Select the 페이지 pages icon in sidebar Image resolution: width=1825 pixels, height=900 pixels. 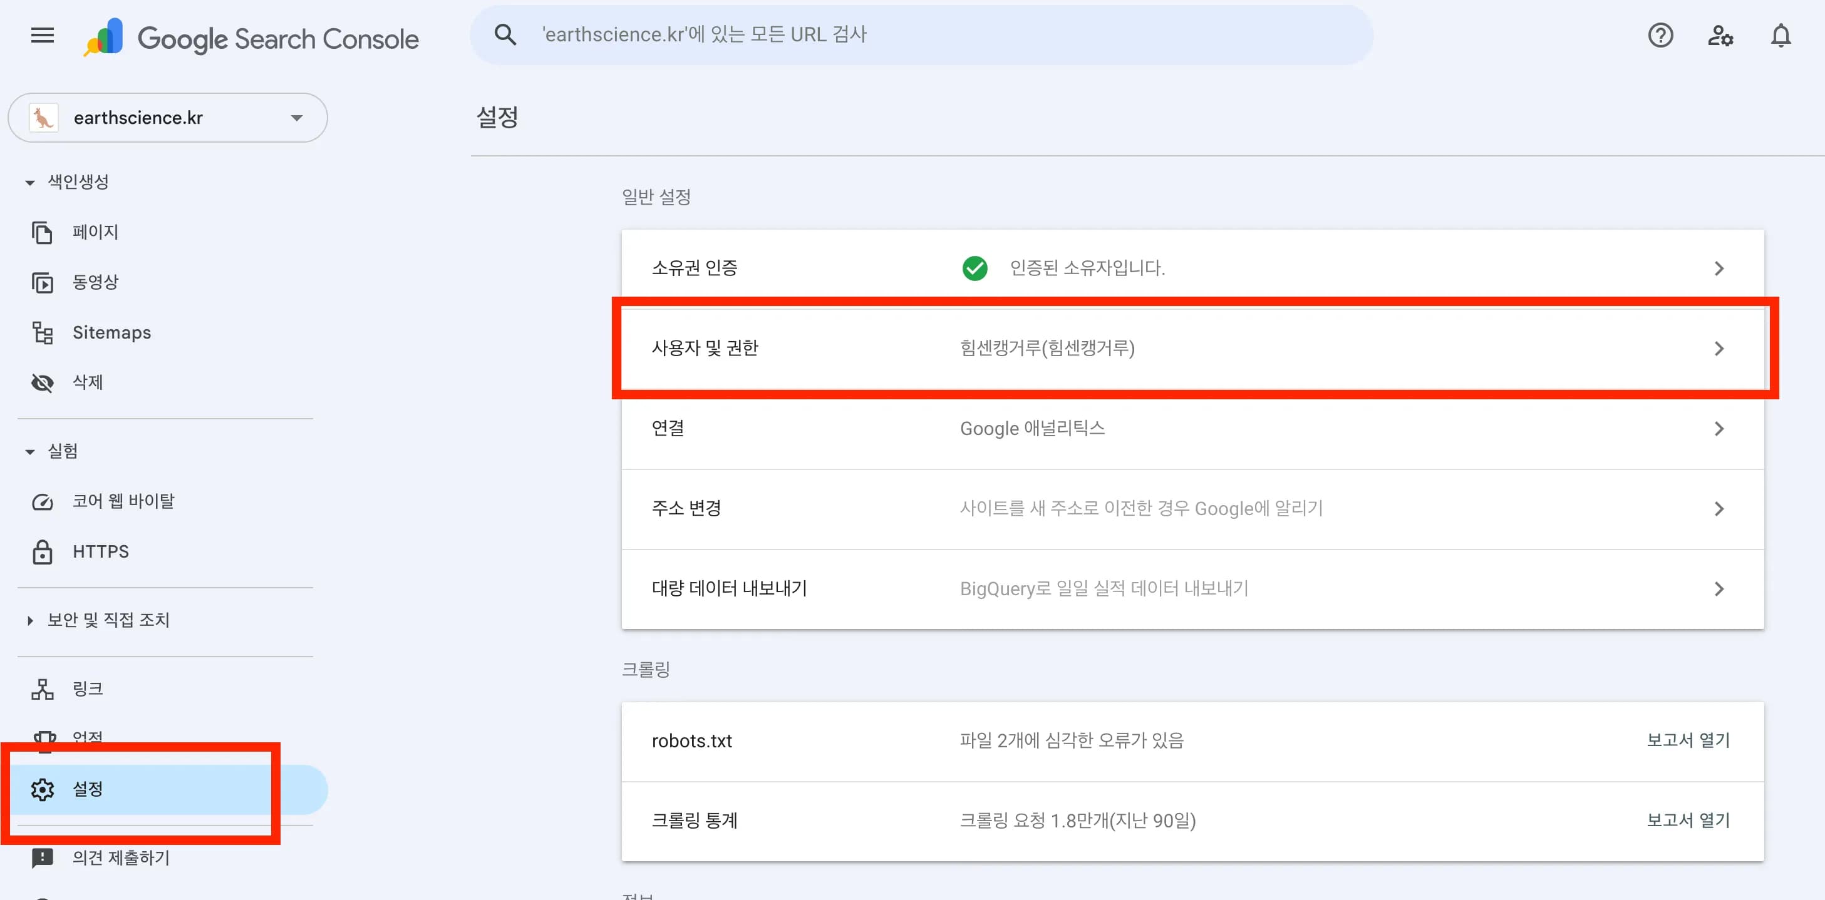[42, 232]
